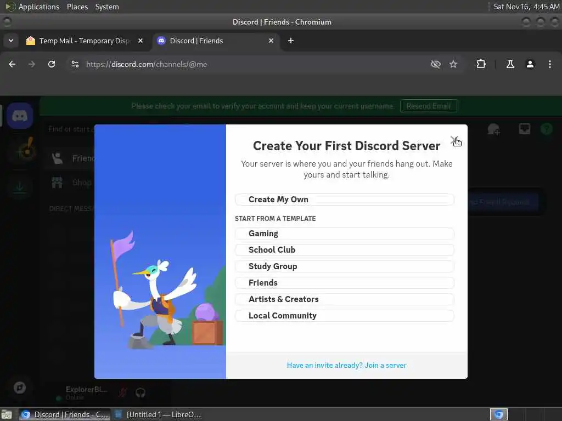The width and height of the screenshot is (562, 421).
Task: Pick the Study Group template
Action: point(345,266)
